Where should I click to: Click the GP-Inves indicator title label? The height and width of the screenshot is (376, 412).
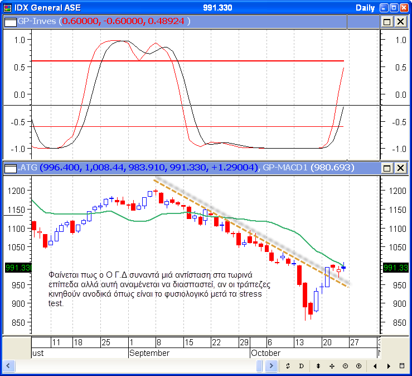coord(37,21)
